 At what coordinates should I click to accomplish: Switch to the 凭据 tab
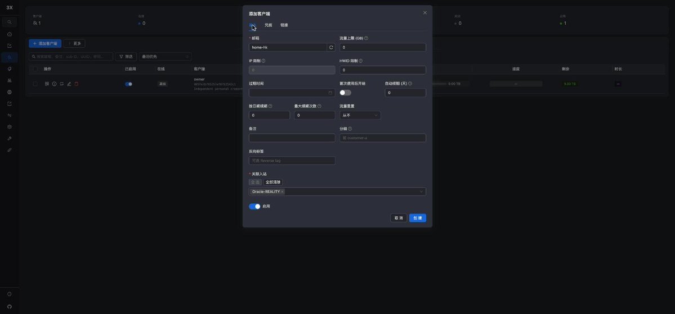tap(268, 25)
